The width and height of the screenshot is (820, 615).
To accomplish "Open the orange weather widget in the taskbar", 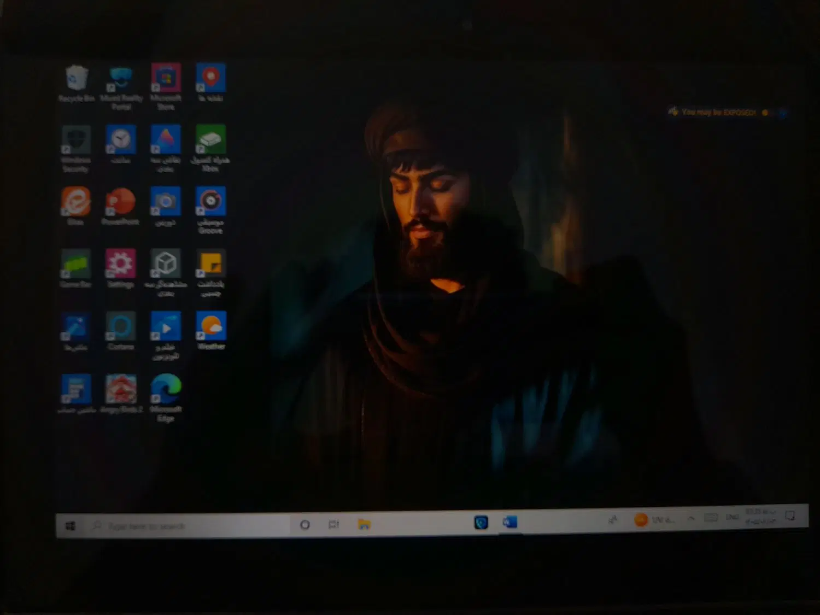I will [x=654, y=519].
